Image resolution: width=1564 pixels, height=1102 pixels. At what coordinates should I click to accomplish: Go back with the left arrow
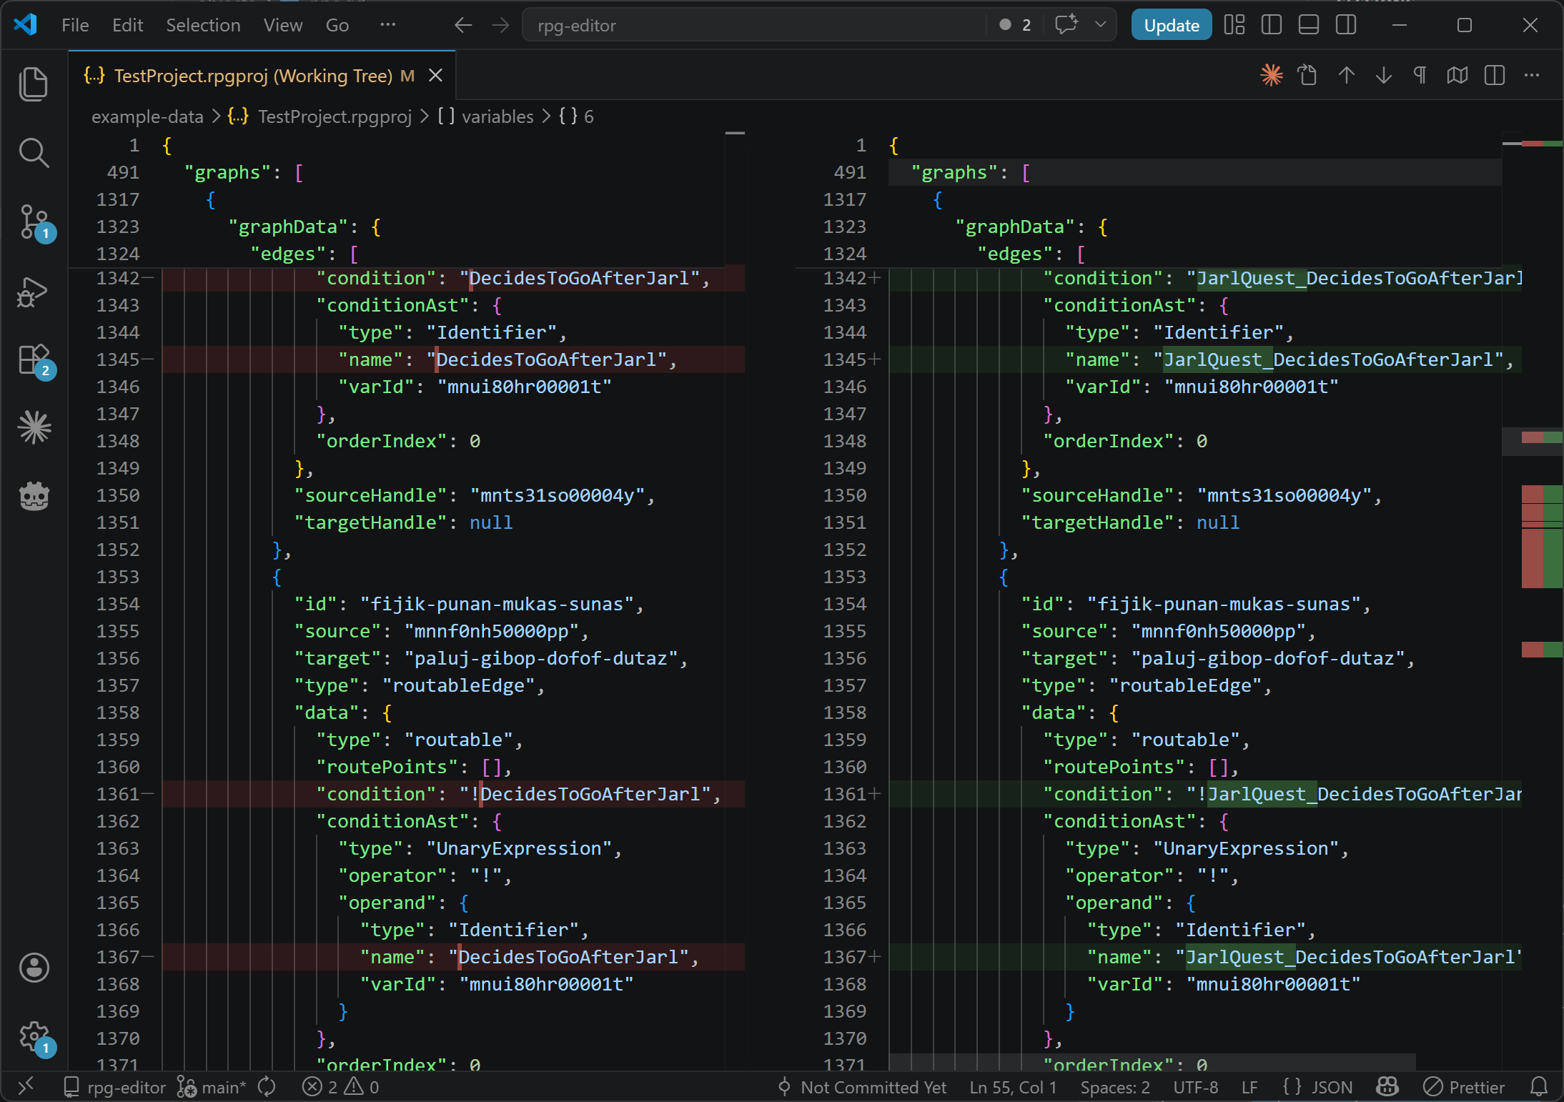[x=463, y=26]
